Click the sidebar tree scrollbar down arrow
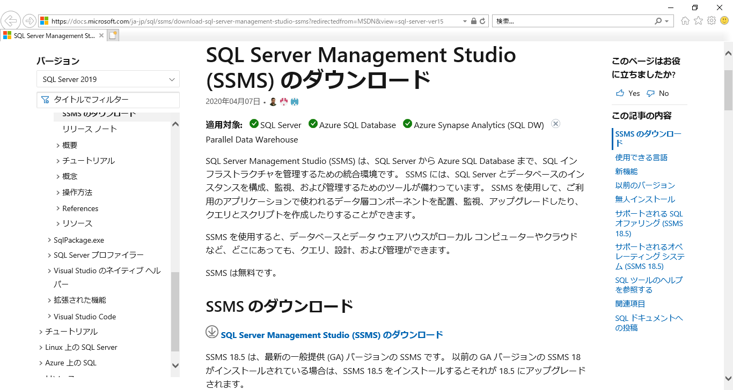 175,365
